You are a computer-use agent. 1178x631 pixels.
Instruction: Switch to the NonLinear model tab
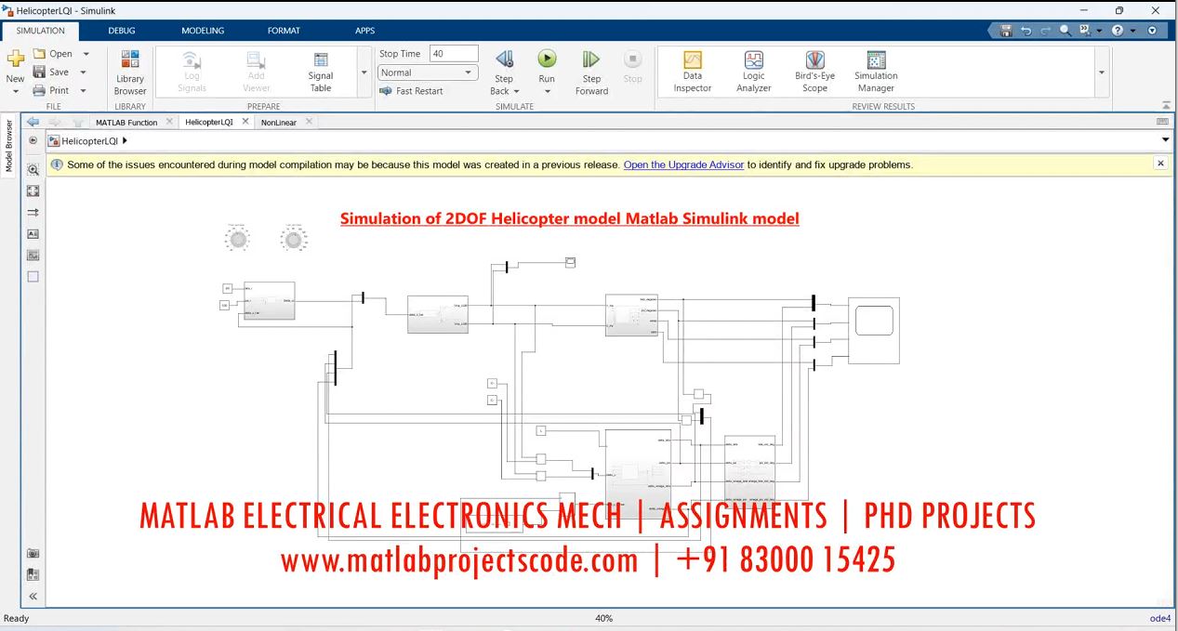279,122
